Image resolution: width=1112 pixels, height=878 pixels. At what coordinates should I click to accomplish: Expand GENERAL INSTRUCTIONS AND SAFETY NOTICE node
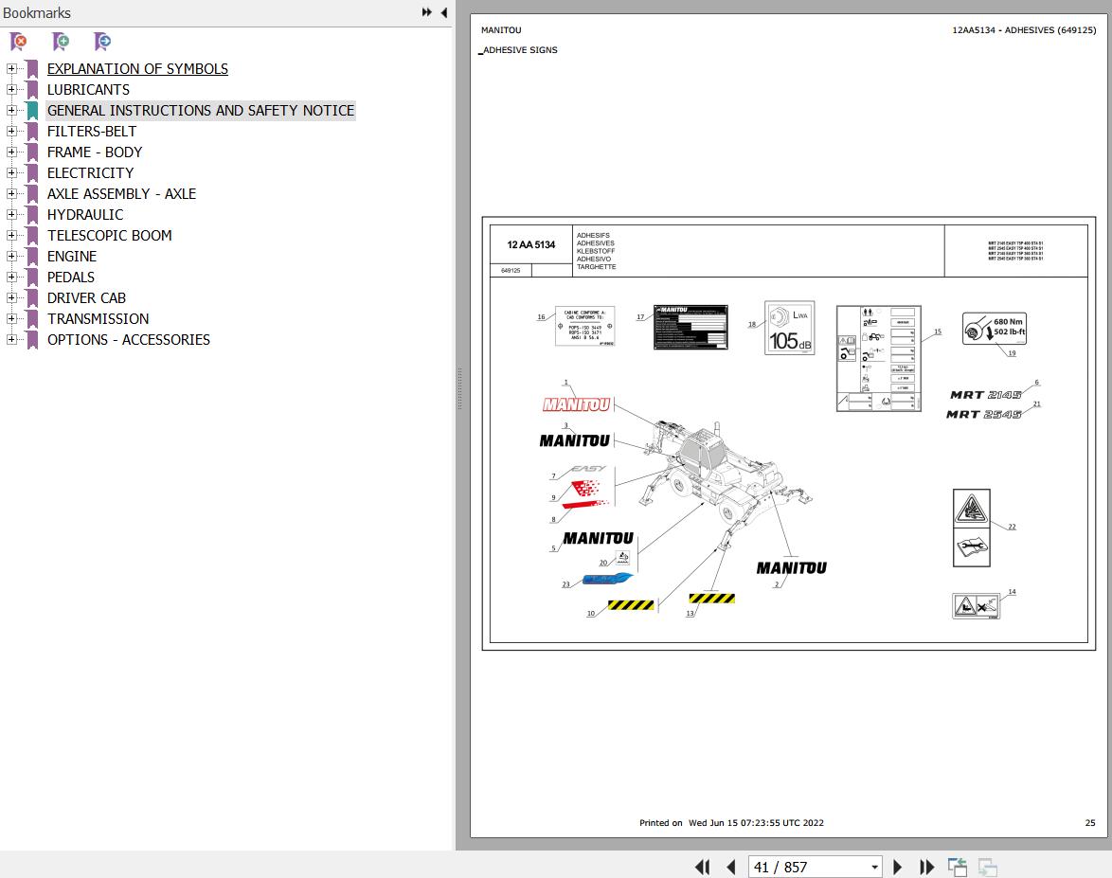11,111
